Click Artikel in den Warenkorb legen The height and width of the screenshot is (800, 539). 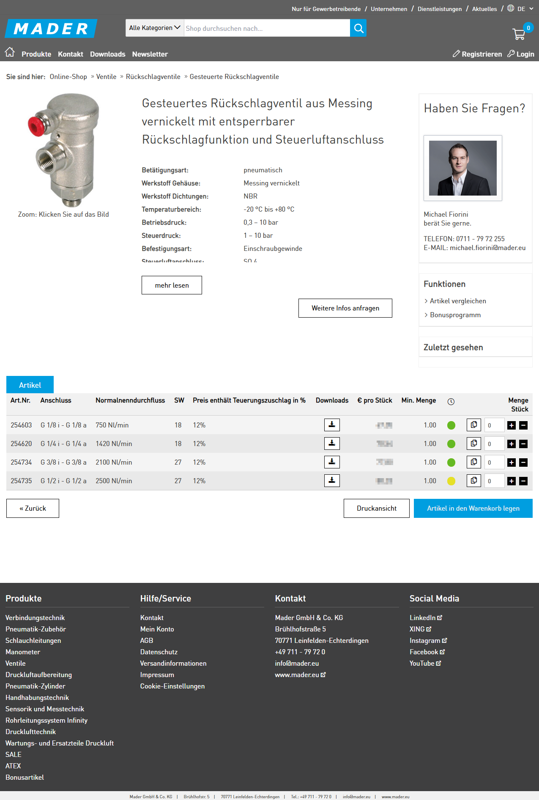coord(473,508)
